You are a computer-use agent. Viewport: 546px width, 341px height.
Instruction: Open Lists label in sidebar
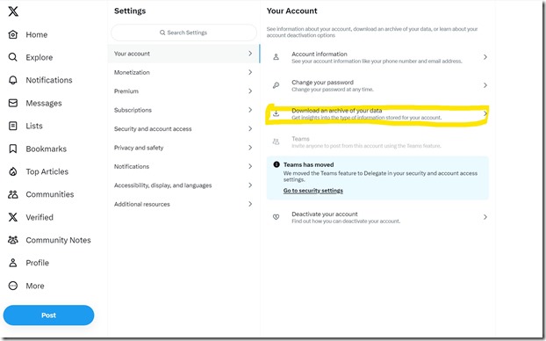pos(34,126)
